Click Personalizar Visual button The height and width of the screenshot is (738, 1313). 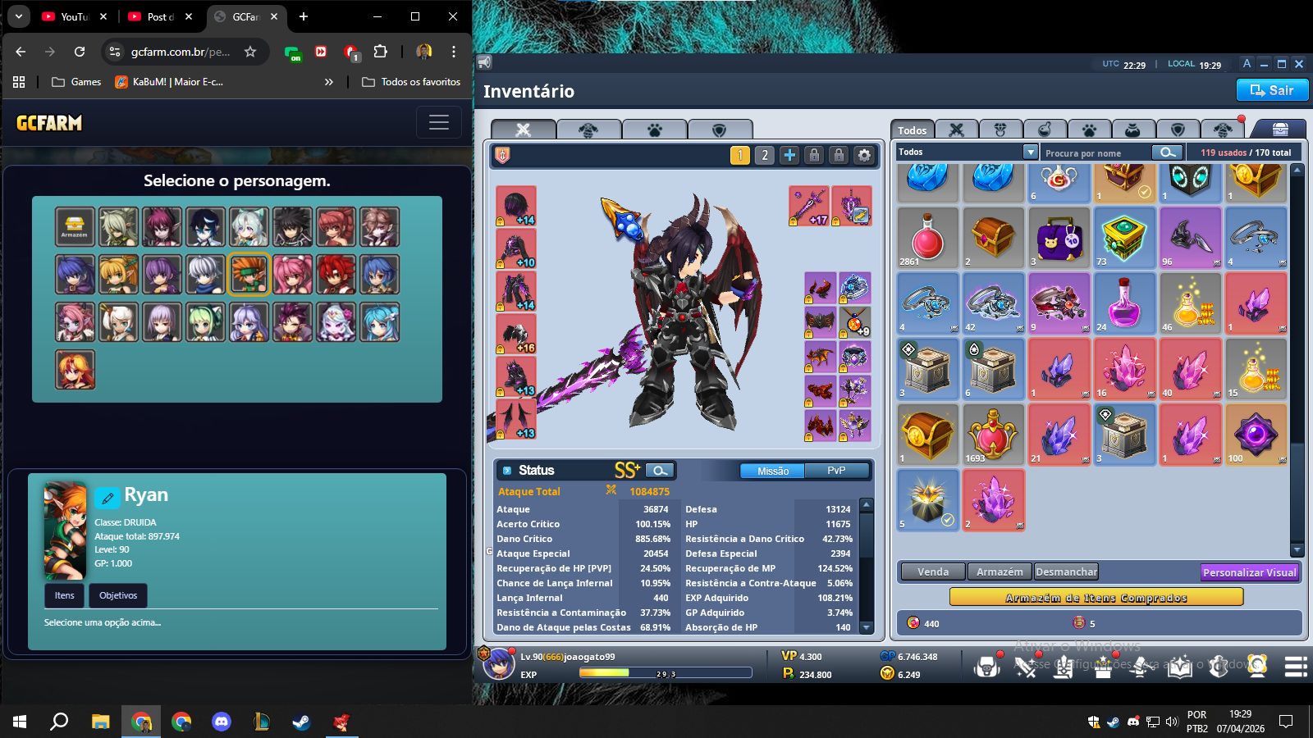pos(1250,572)
